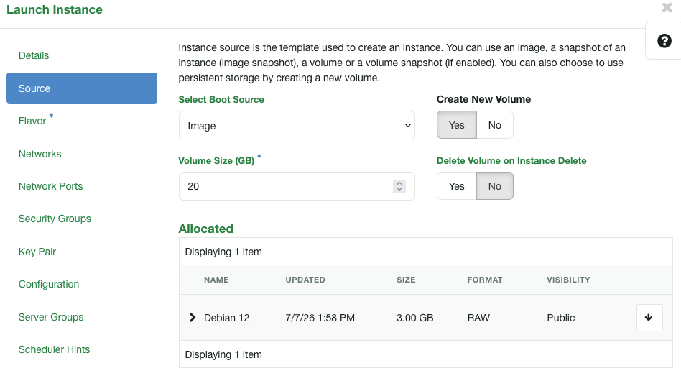
Task: Increase volume size with stepper arrows
Action: (399, 183)
